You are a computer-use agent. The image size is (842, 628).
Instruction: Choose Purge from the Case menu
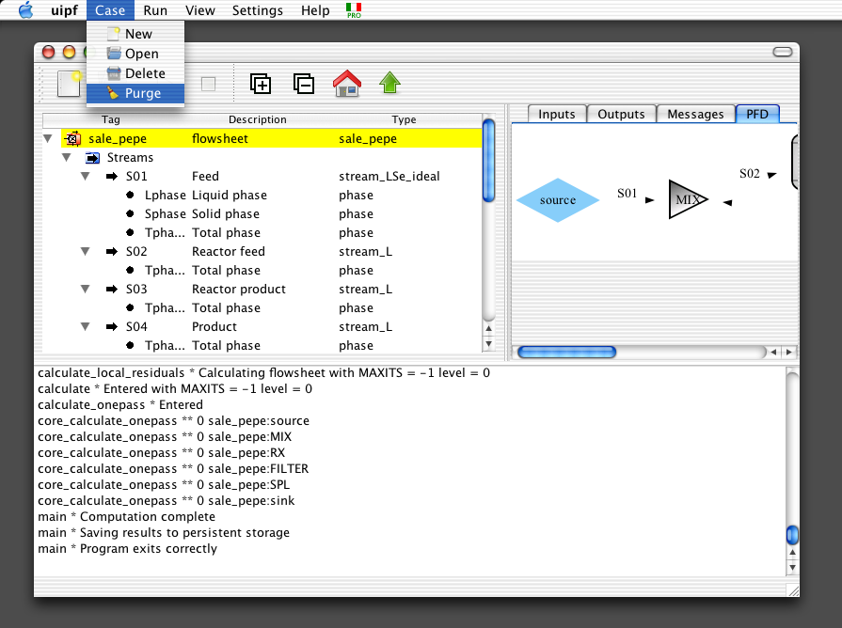click(x=142, y=93)
